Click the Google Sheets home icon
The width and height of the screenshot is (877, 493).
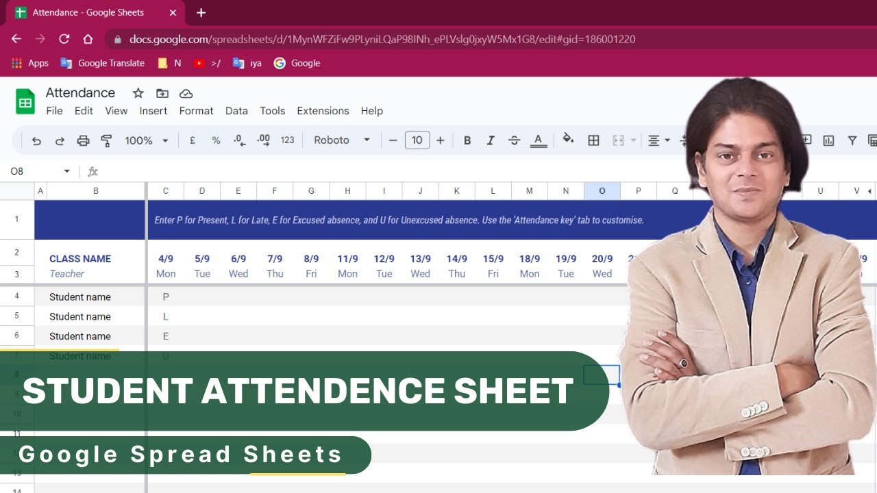pyautogui.click(x=25, y=102)
